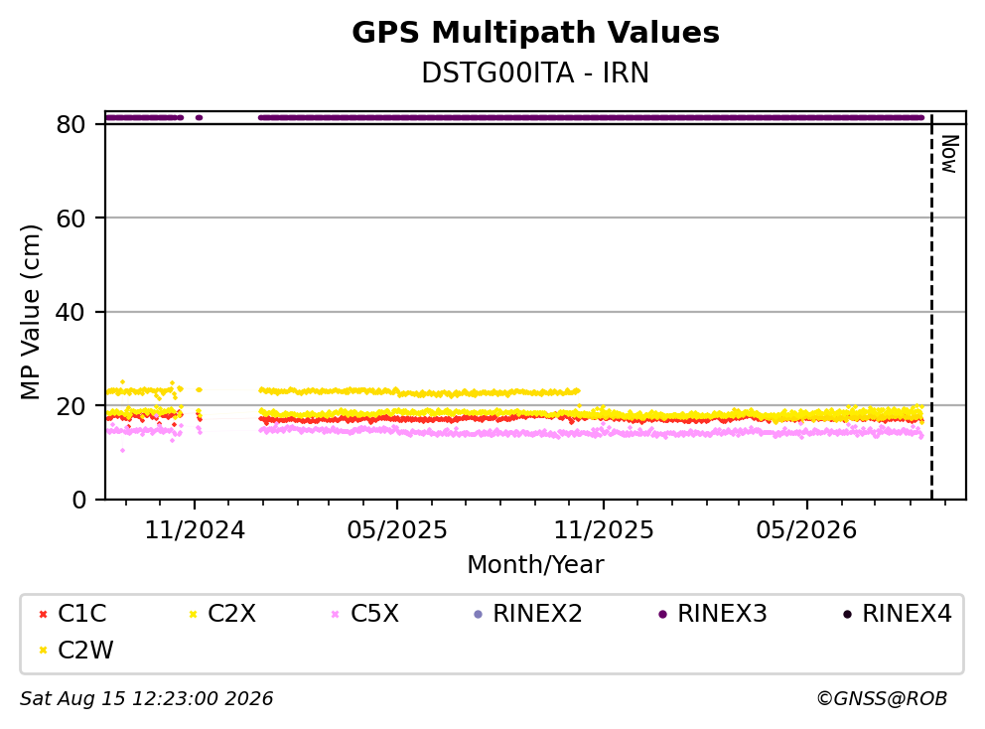This screenshot has height=729, width=985.
Task: Click the 11/2025 x-axis tick label
Action: pos(603,530)
